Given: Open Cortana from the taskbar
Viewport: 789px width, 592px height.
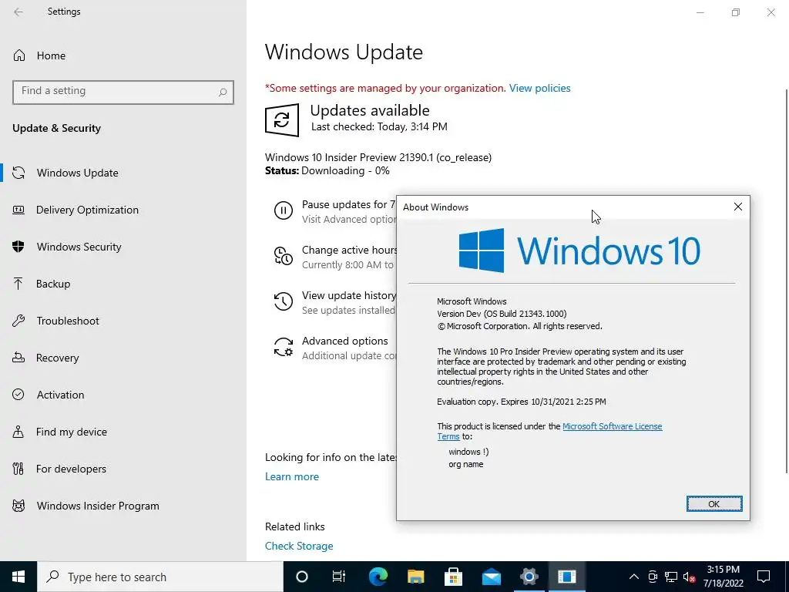Looking at the screenshot, I should coord(302,577).
